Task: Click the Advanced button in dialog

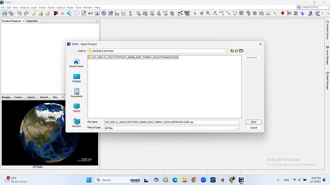Action: pyautogui.click(x=252, y=58)
